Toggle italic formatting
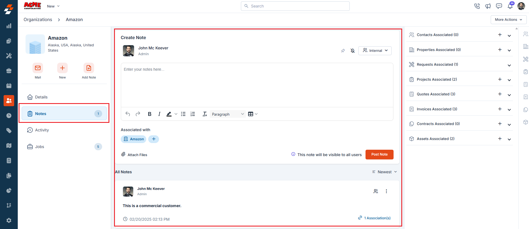 tap(159, 114)
